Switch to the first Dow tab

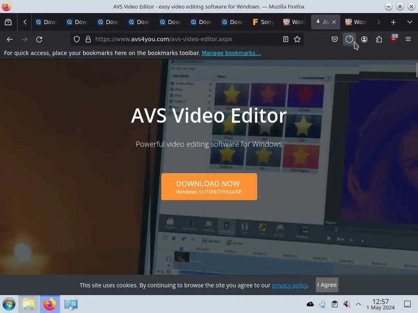[47, 22]
